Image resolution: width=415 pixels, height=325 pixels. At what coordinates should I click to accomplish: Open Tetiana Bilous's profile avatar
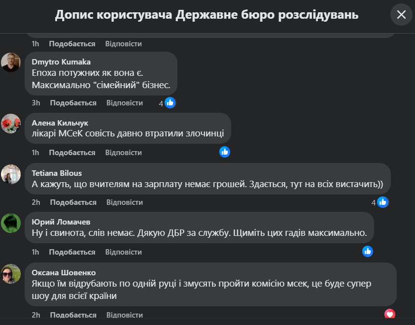[x=11, y=174]
